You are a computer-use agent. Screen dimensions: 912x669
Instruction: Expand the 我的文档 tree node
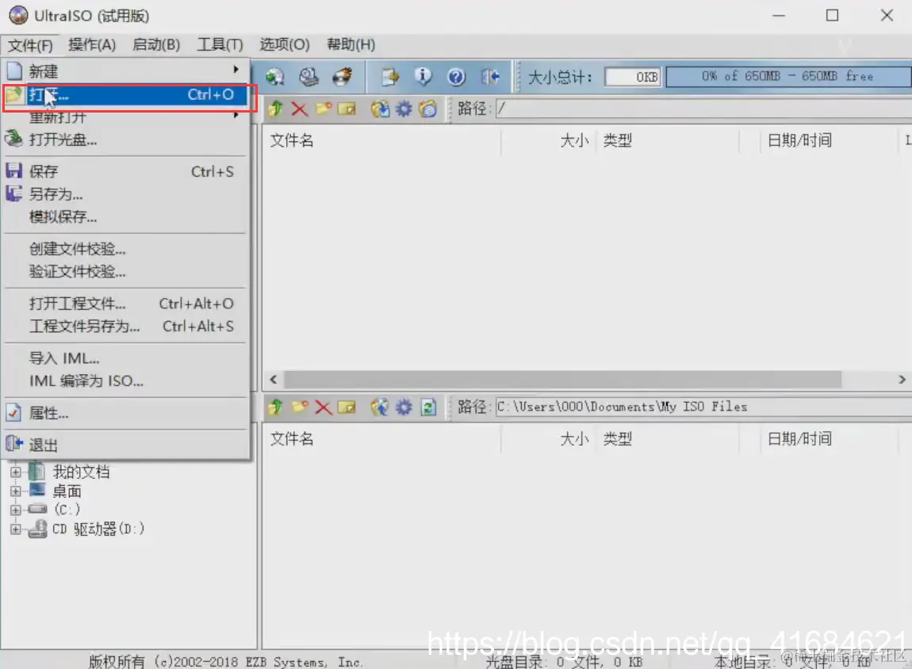[x=16, y=472]
